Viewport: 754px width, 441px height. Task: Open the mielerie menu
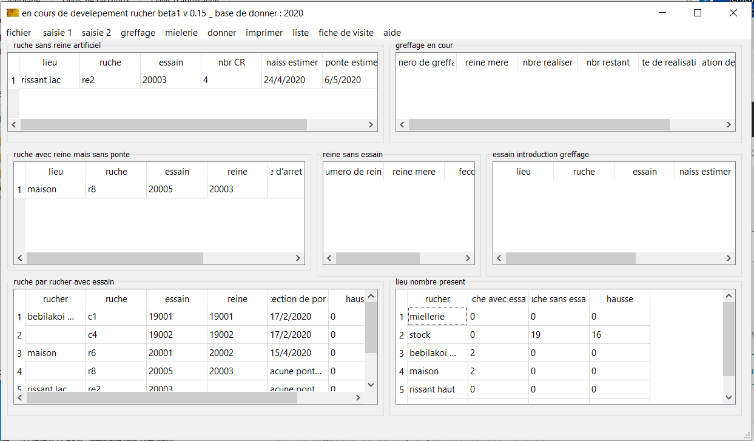click(x=181, y=33)
